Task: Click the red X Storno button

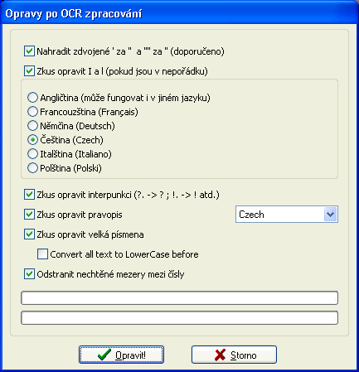Action: click(x=234, y=355)
